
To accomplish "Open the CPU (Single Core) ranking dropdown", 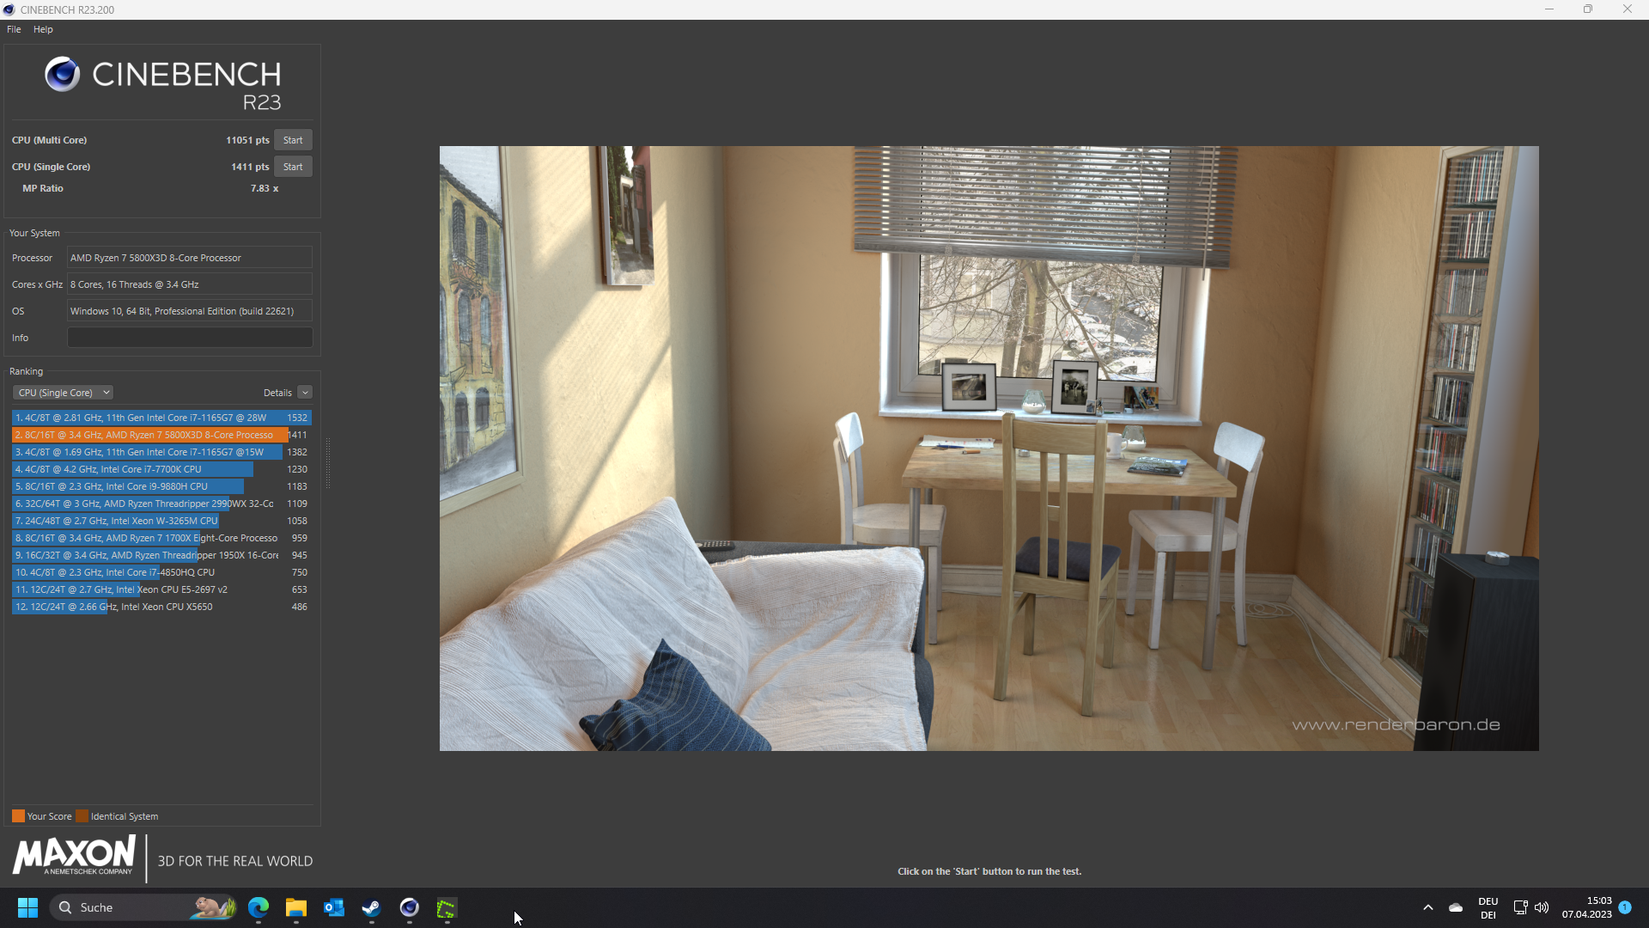I will (x=63, y=393).
